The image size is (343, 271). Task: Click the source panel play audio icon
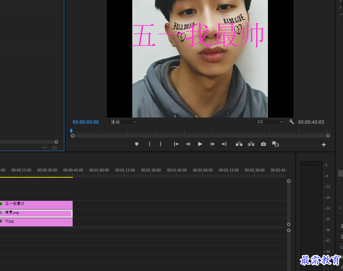[45, 148]
